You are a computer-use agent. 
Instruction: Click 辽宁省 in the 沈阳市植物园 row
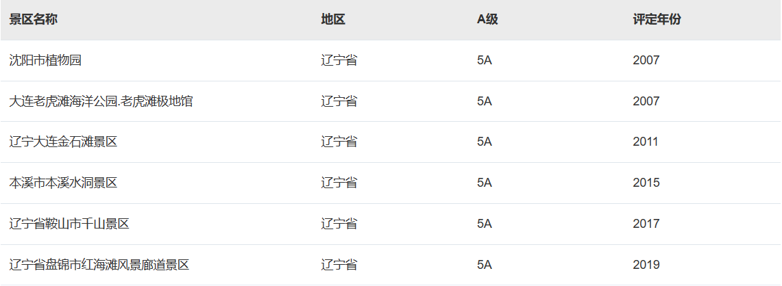click(x=339, y=61)
